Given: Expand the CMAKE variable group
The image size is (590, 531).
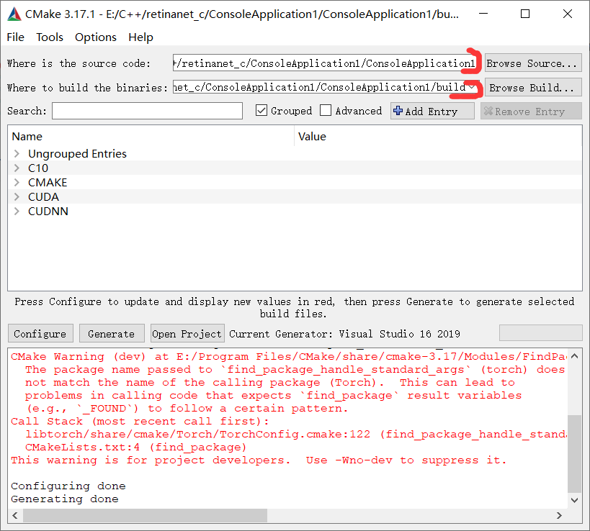Looking at the screenshot, I should [x=16, y=182].
